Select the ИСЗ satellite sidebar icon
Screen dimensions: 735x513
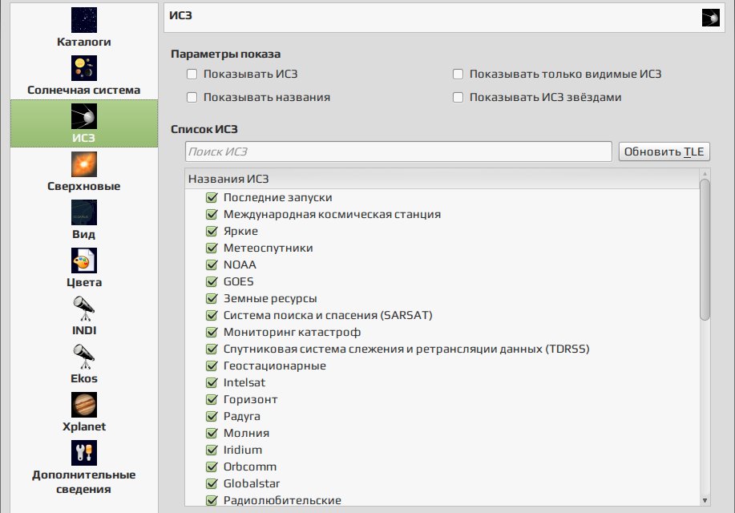pos(84,115)
